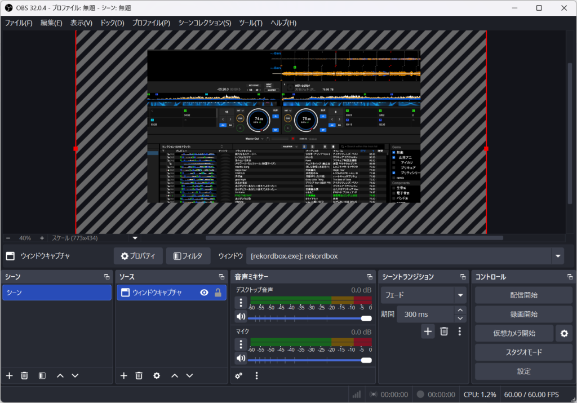Image resolution: width=577 pixels, height=403 pixels.
Task: Hide the ウィンドウキャプチャ source via eye icon
Action: (x=204, y=293)
